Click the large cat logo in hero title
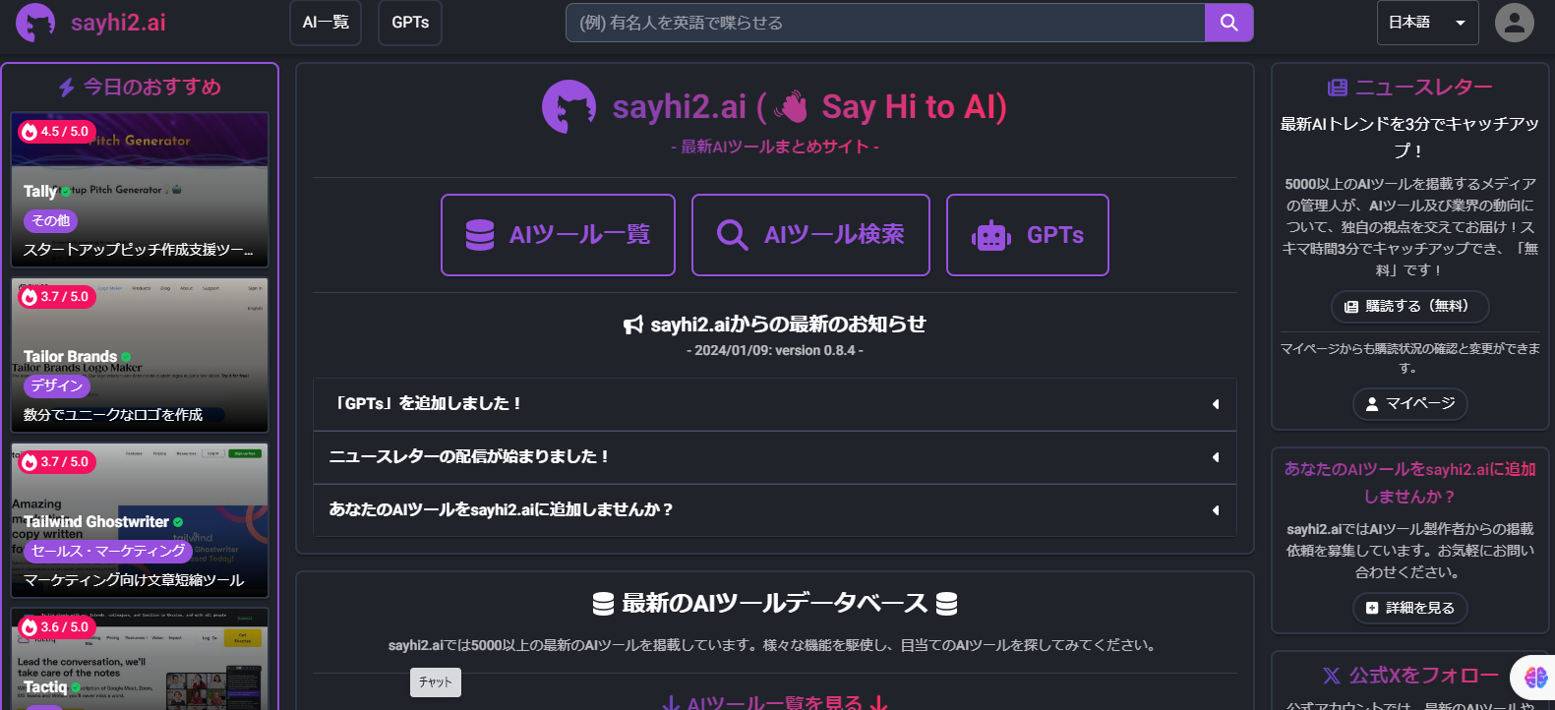 [568, 107]
